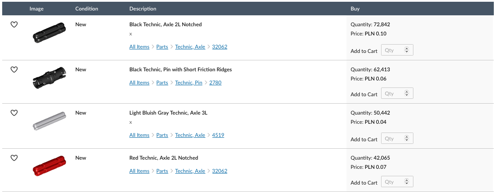The image size is (496, 192).
Task: Click quantity stepper for Light Bluish Gray Axle
Action: (406, 139)
